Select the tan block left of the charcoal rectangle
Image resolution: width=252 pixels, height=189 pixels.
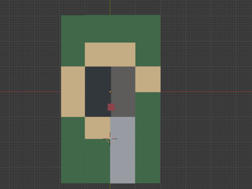[x=73, y=91]
